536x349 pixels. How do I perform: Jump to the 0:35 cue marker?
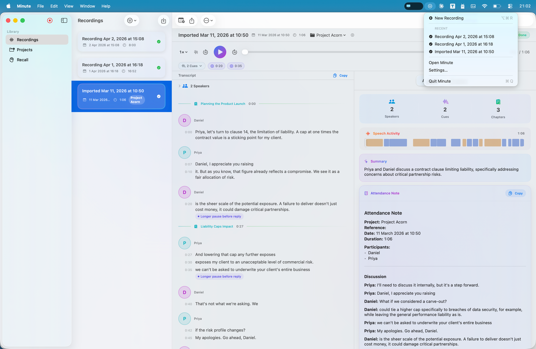[x=236, y=66]
